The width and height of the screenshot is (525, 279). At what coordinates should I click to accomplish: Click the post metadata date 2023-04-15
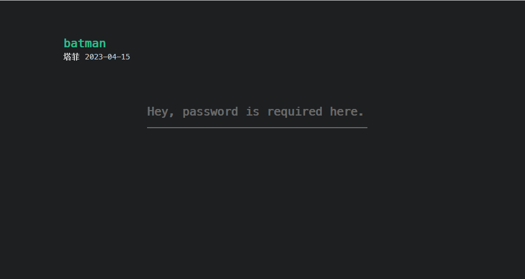[107, 57]
